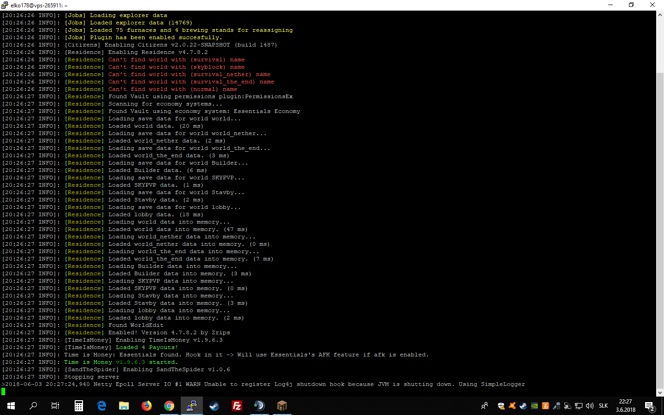Open the SLK keyboard language selector
Viewport: 664px width, 415px height.
[x=603, y=406]
